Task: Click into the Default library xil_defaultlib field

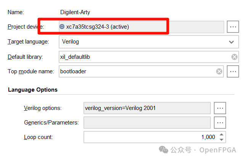Action: pos(149,57)
